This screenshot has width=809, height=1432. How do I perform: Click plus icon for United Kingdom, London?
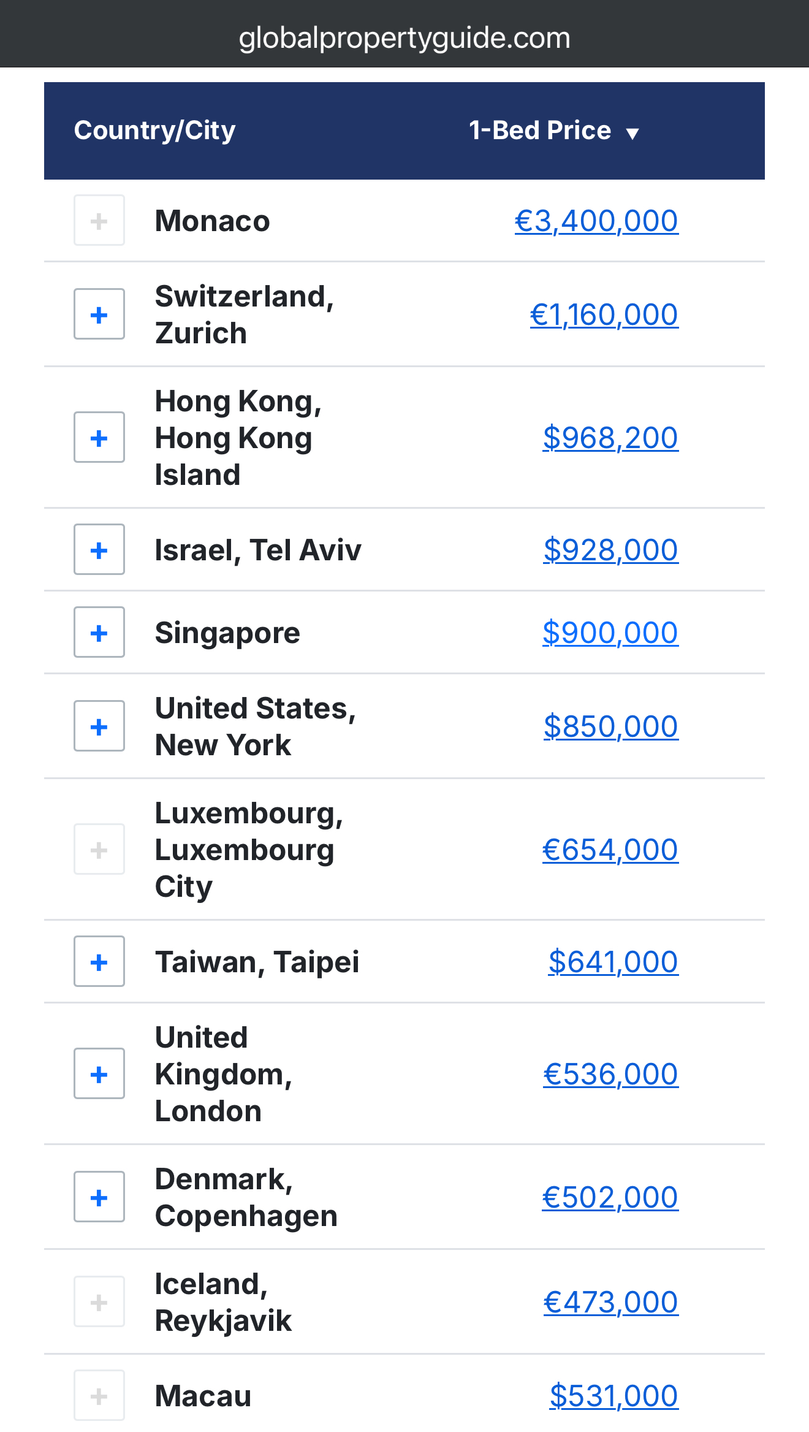click(99, 1074)
